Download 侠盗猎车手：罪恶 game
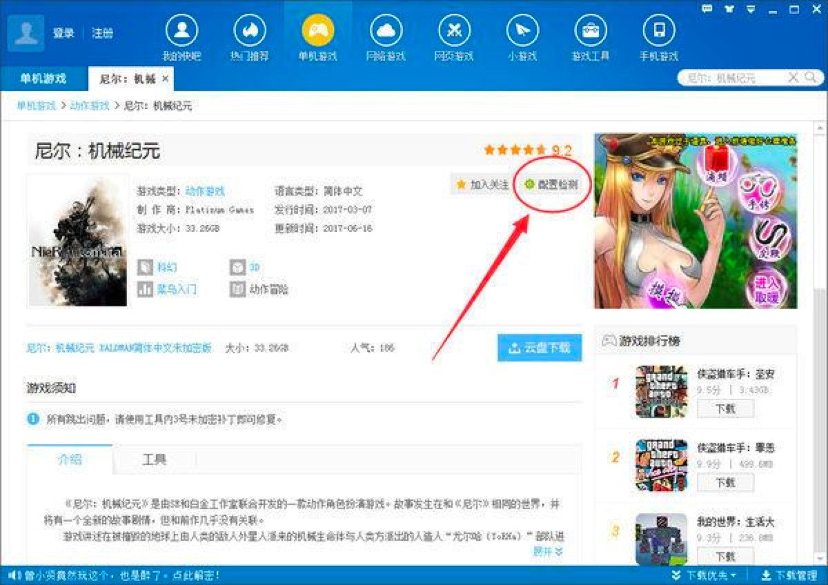Viewport: 828px width, 585px height. 725,482
